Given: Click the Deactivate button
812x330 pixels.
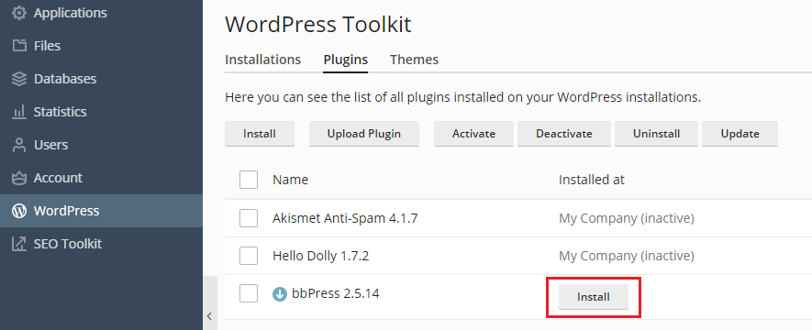Looking at the screenshot, I should pos(564,134).
